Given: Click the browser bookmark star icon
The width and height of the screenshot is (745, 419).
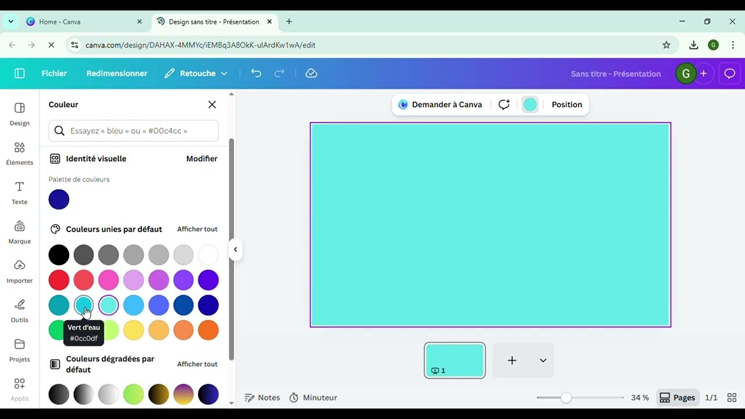Looking at the screenshot, I should (666, 45).
